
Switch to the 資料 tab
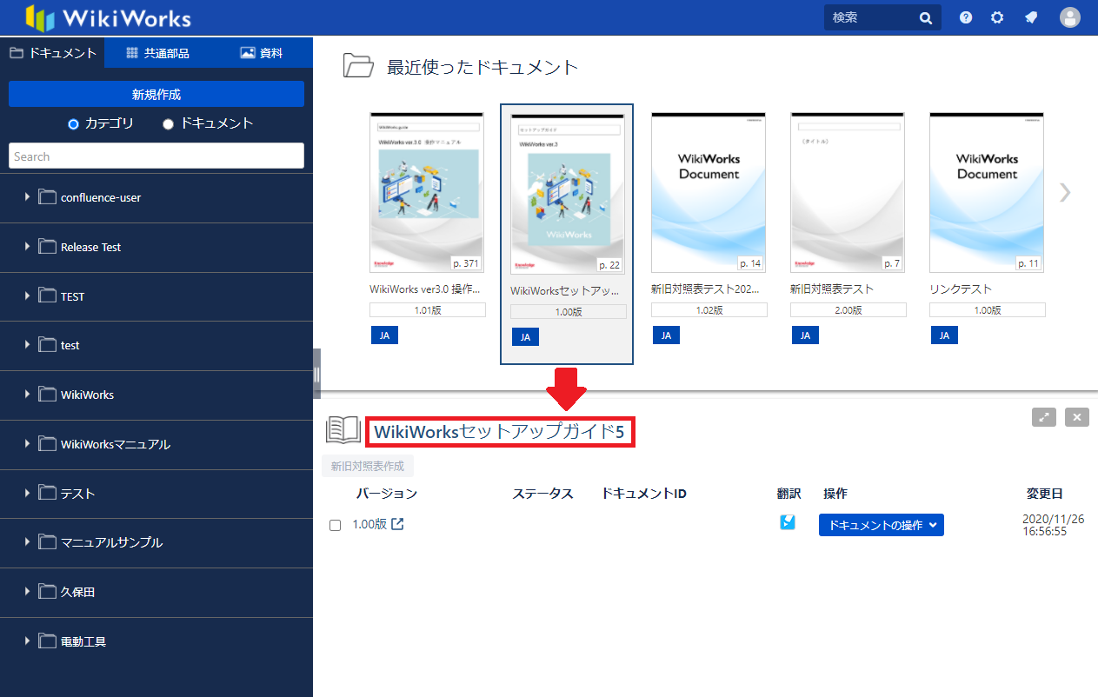tap(261, 53)
